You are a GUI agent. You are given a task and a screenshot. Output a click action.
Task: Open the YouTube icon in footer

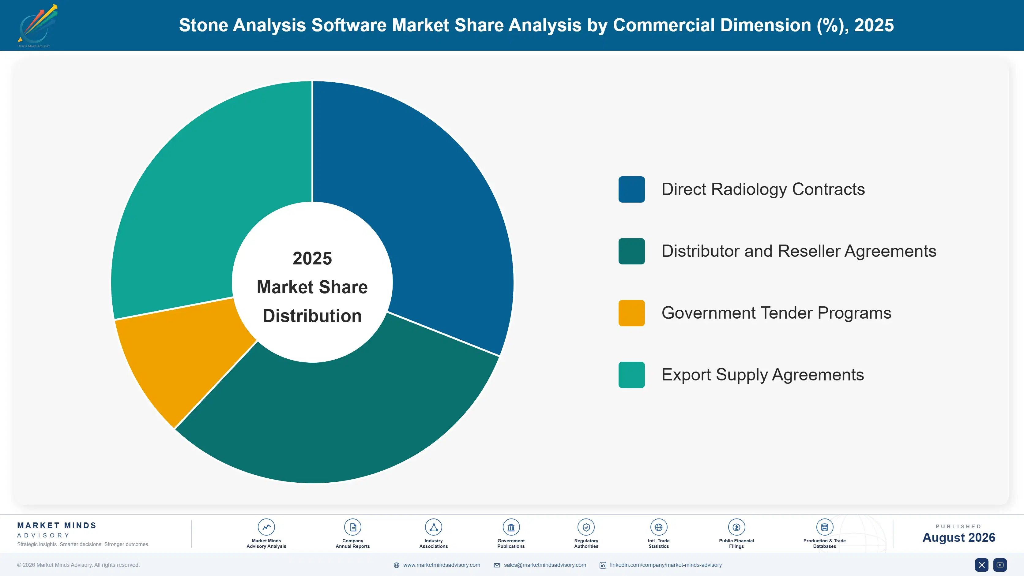tap(1000, 565)
